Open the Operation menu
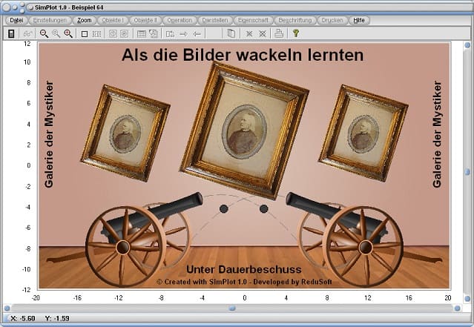 [x=180, y=20]
